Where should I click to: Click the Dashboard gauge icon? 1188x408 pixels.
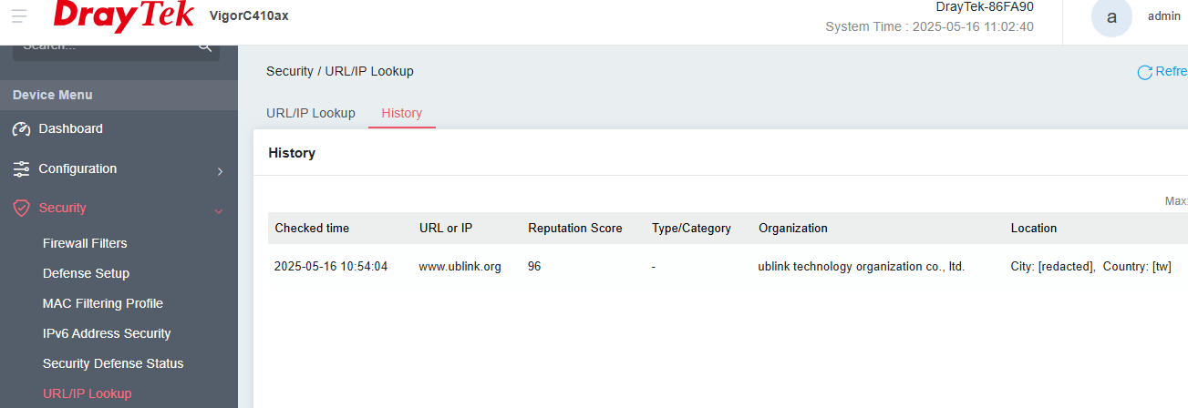[x=22, y=129]
